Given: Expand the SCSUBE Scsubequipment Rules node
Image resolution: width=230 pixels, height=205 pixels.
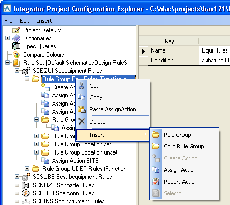Looking at the screenshot, I should 17,177.
